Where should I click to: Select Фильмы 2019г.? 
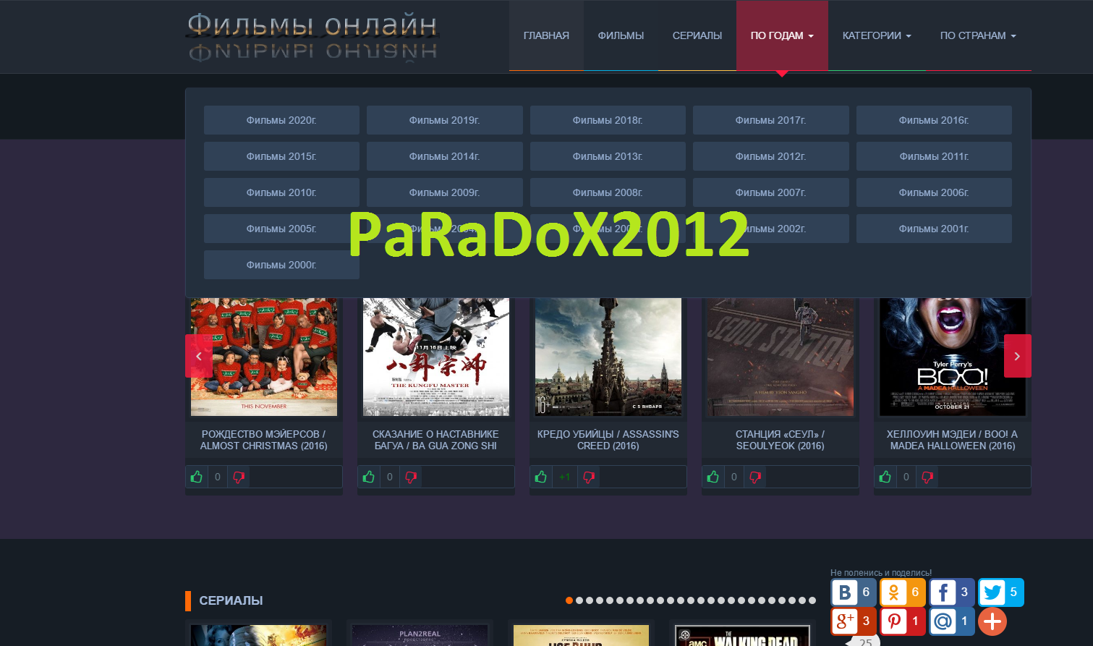tap(444, 120)
